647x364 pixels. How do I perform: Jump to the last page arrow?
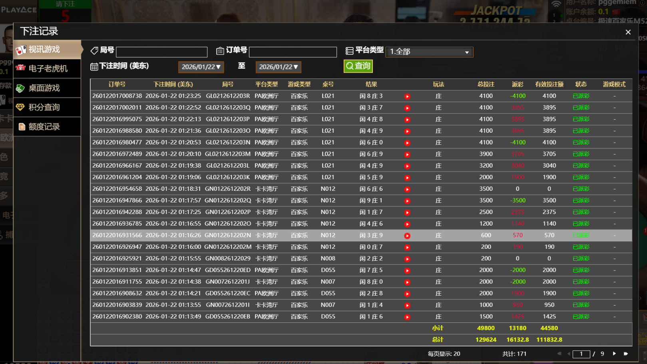626,354
